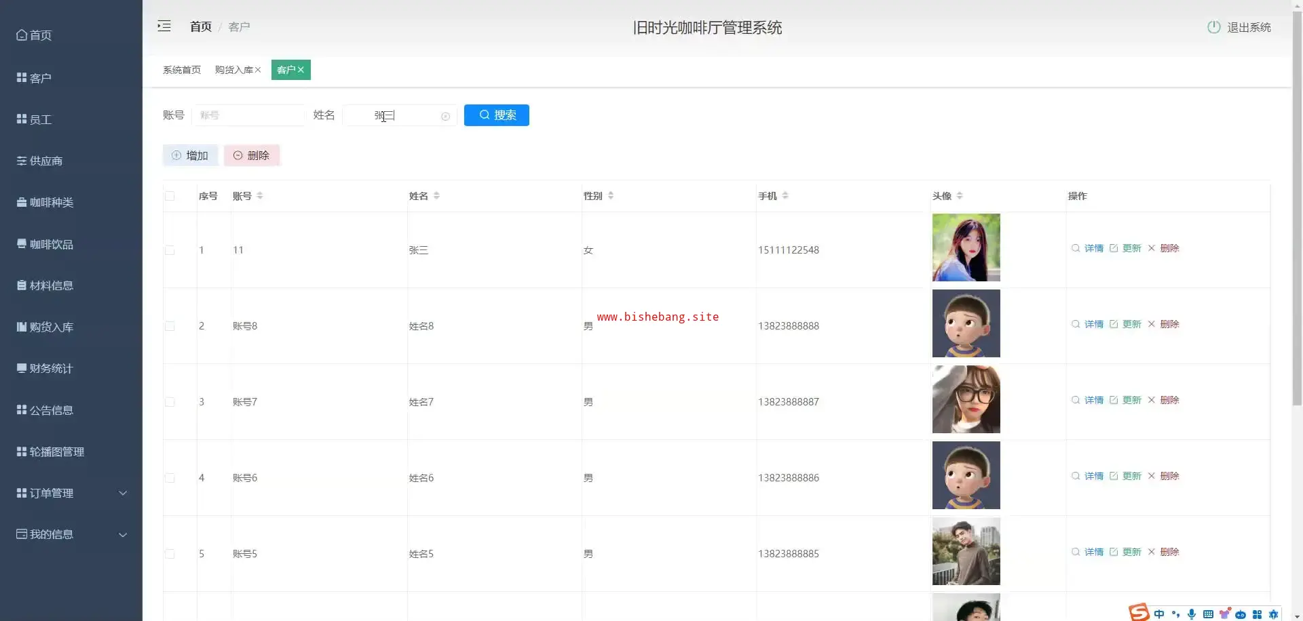Check the checkbox for row 1
1303x621 pixels.
[x=170, y=250]
